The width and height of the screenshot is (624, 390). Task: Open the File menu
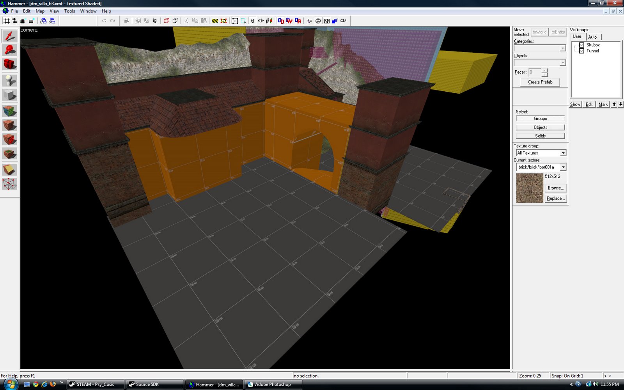[14, 11]
